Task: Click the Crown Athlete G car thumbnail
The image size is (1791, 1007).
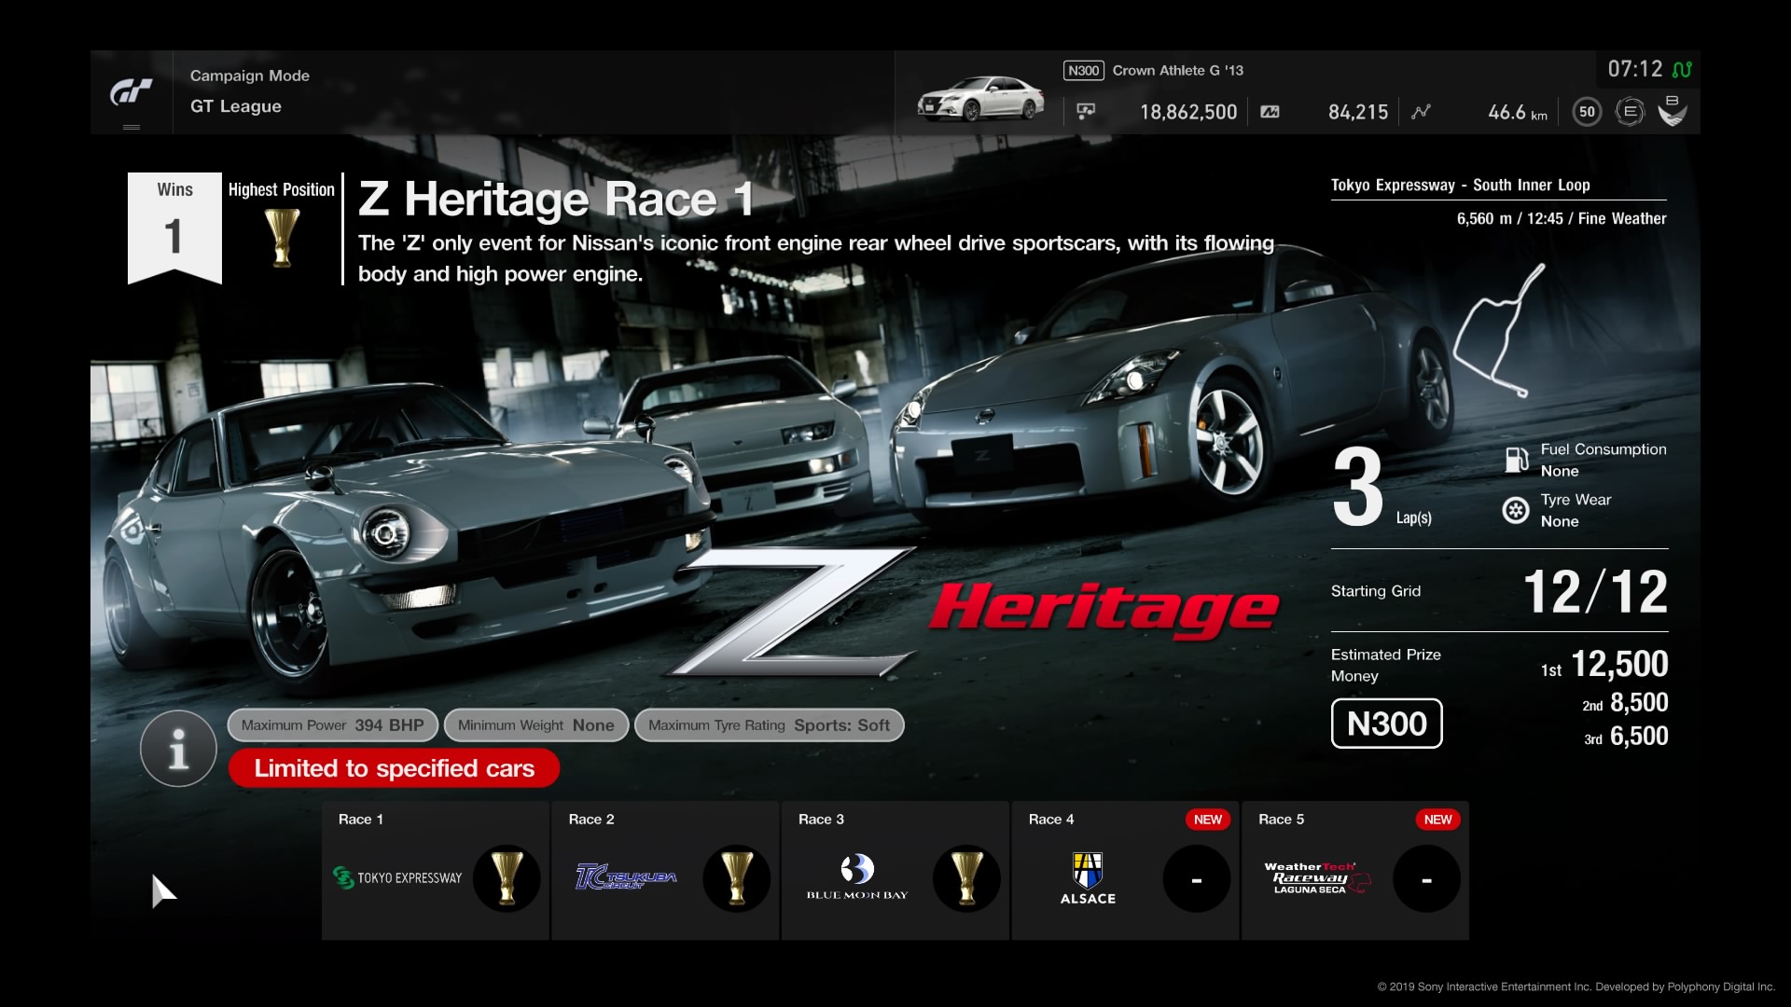Action: [x=980, y=99]
